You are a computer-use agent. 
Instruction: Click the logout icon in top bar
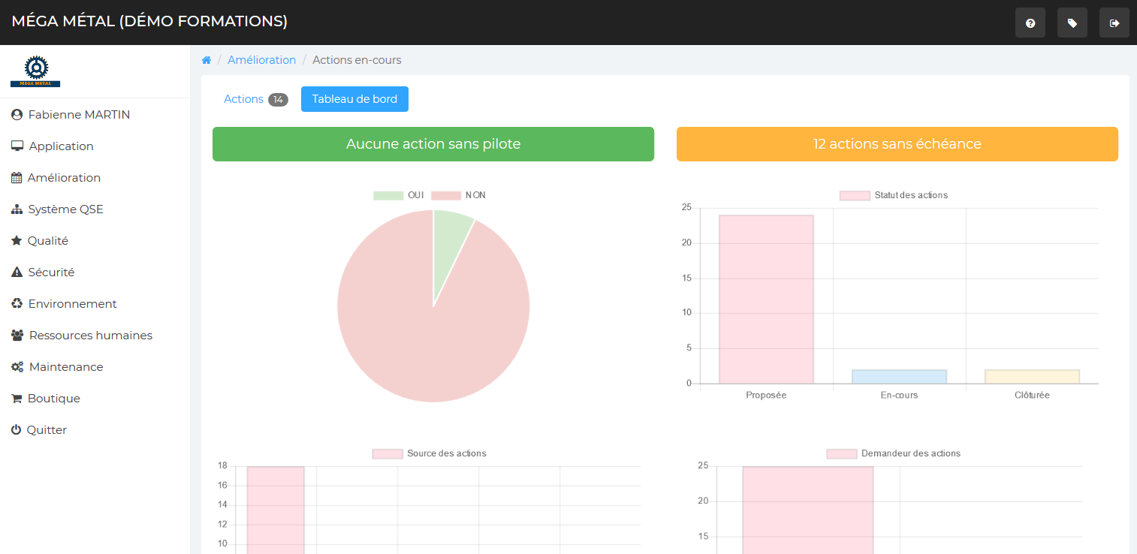(1114, 23)
